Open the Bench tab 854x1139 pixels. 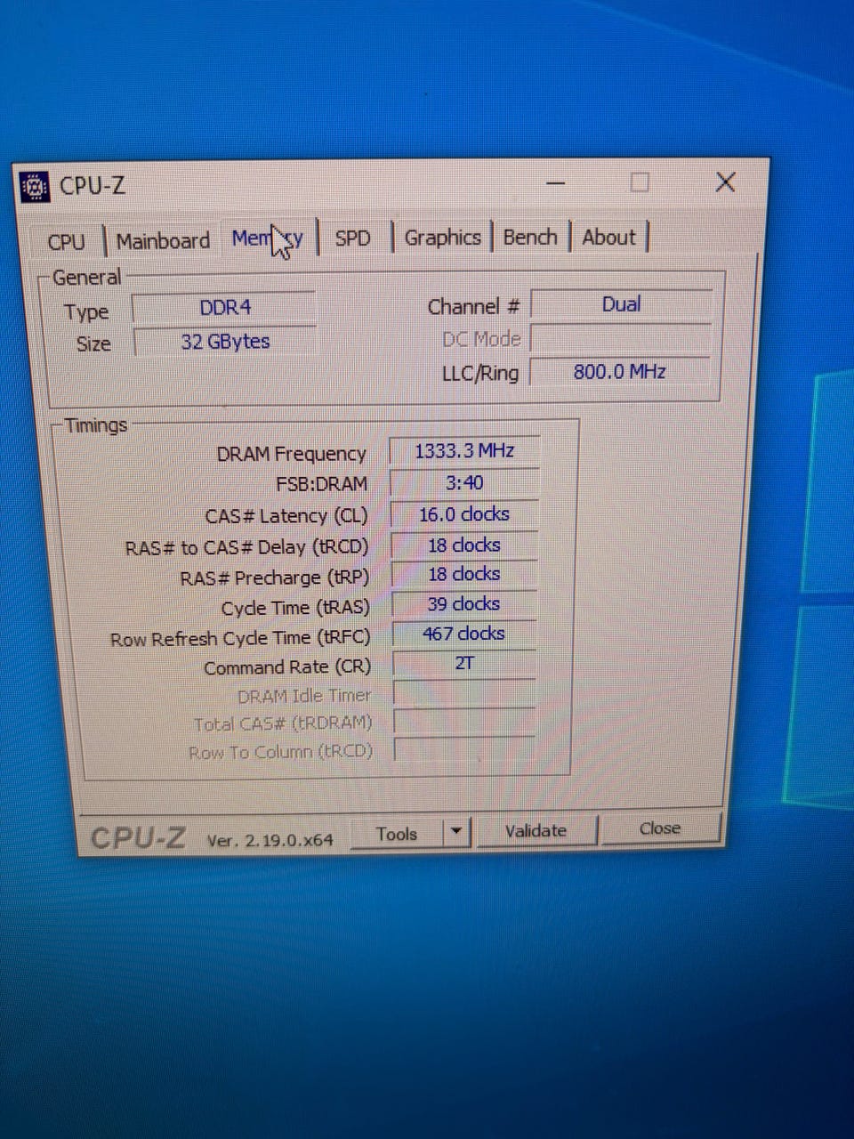pos(530,237)
